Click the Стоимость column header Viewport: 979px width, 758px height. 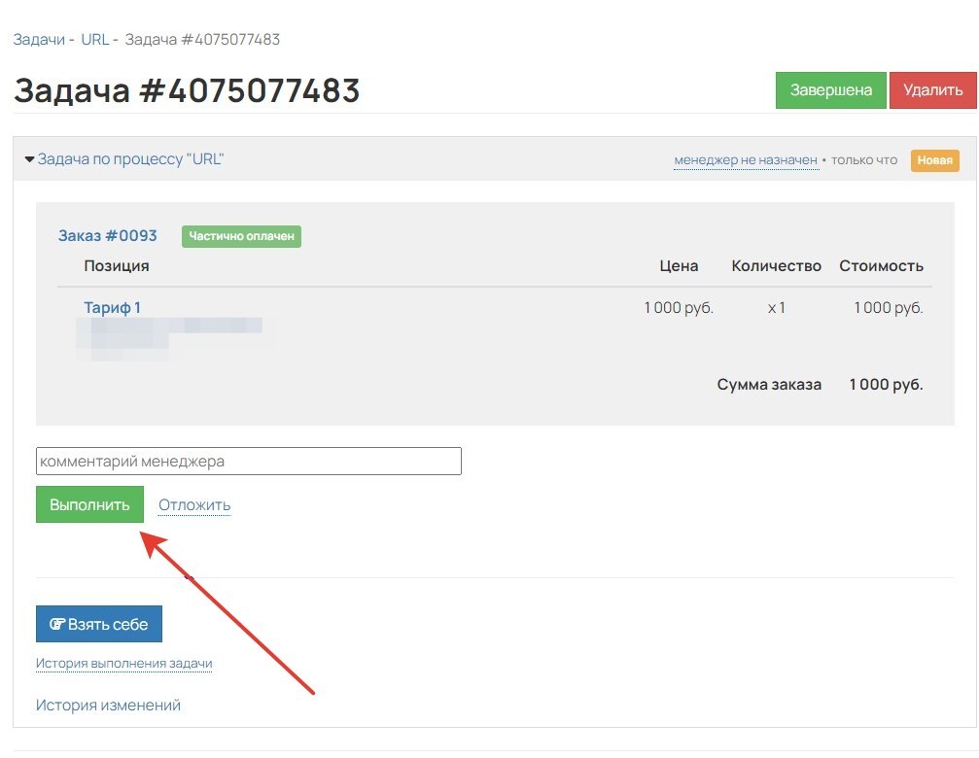click(881, 266)
